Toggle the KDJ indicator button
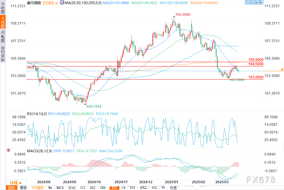The image size is (284, 190). click(x=93, y=188)
